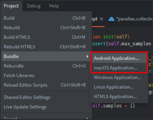The image size is (153, 120).
Task: Click the samples assignment code line
Action: (x=114, y=106)
